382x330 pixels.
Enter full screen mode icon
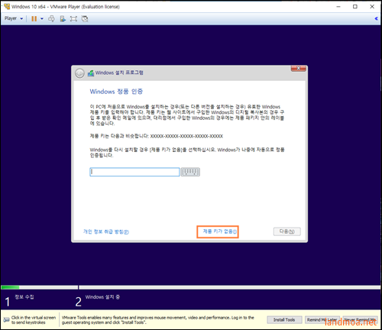73,18
